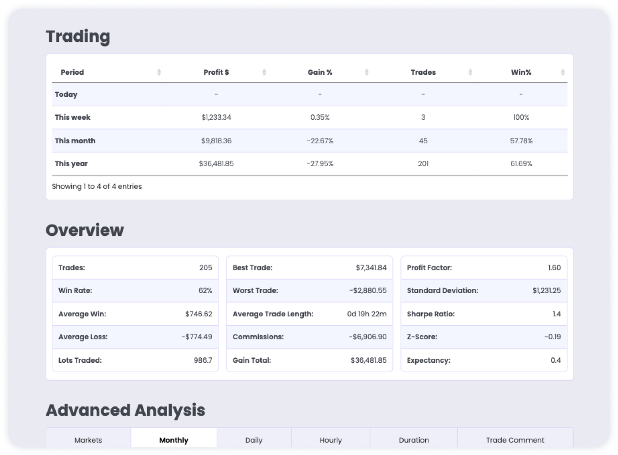Collapse the Gain % sort control
618x455 pixels.
[367, 72]
